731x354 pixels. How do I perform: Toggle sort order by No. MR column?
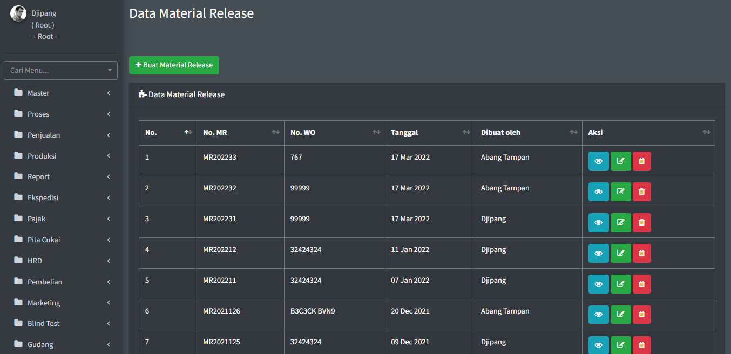[240, 132]
